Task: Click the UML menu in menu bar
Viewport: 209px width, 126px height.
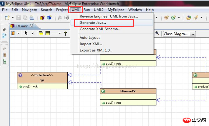Action: pos(75,10)
